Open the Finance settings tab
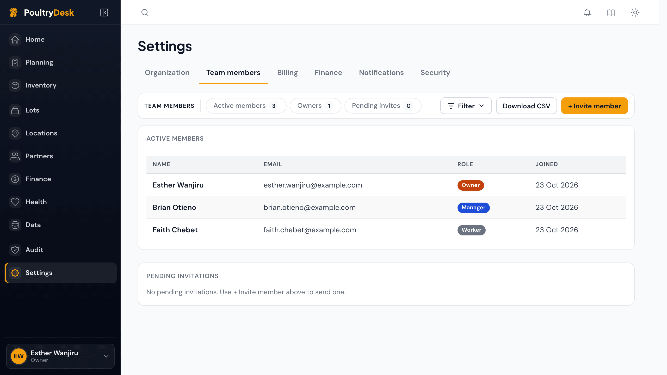667x375 pixels. click(x=328, y=72)
